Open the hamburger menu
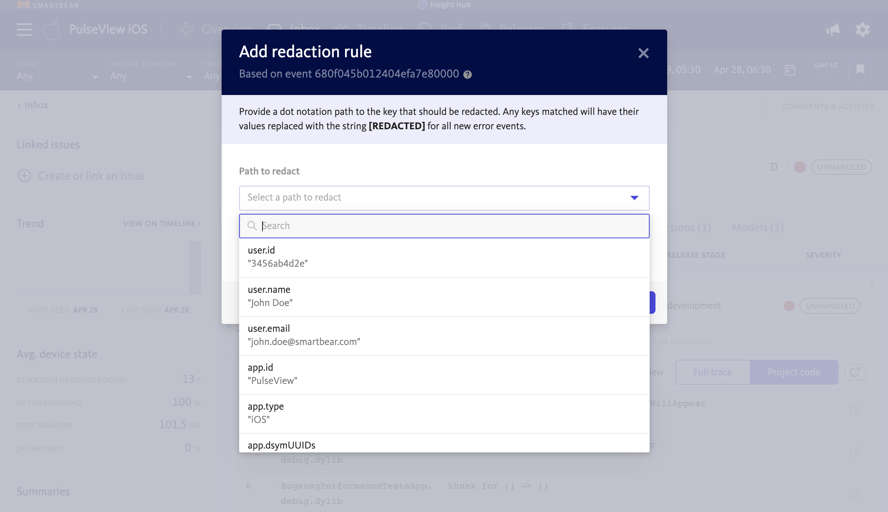The height and width of the screenshot is (512, 888). [x=25, y=30]
